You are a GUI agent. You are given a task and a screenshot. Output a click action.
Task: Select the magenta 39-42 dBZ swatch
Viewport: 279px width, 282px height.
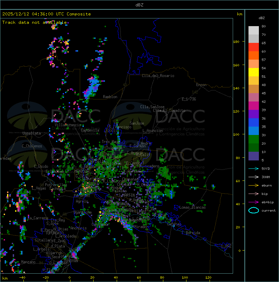254,106
